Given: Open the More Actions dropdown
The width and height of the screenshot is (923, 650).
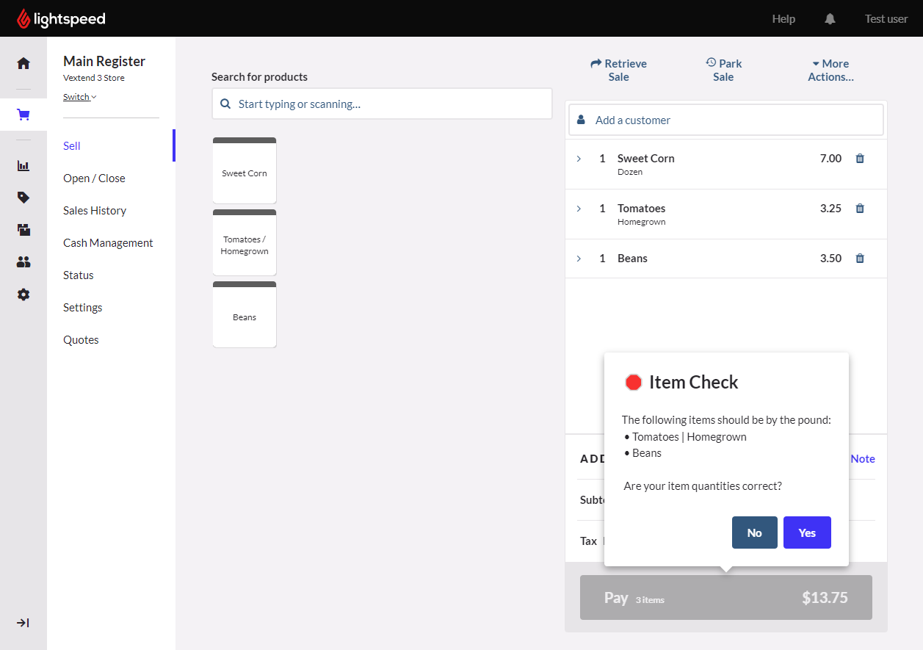Looking at the screenshot, I should coord(830,70).
